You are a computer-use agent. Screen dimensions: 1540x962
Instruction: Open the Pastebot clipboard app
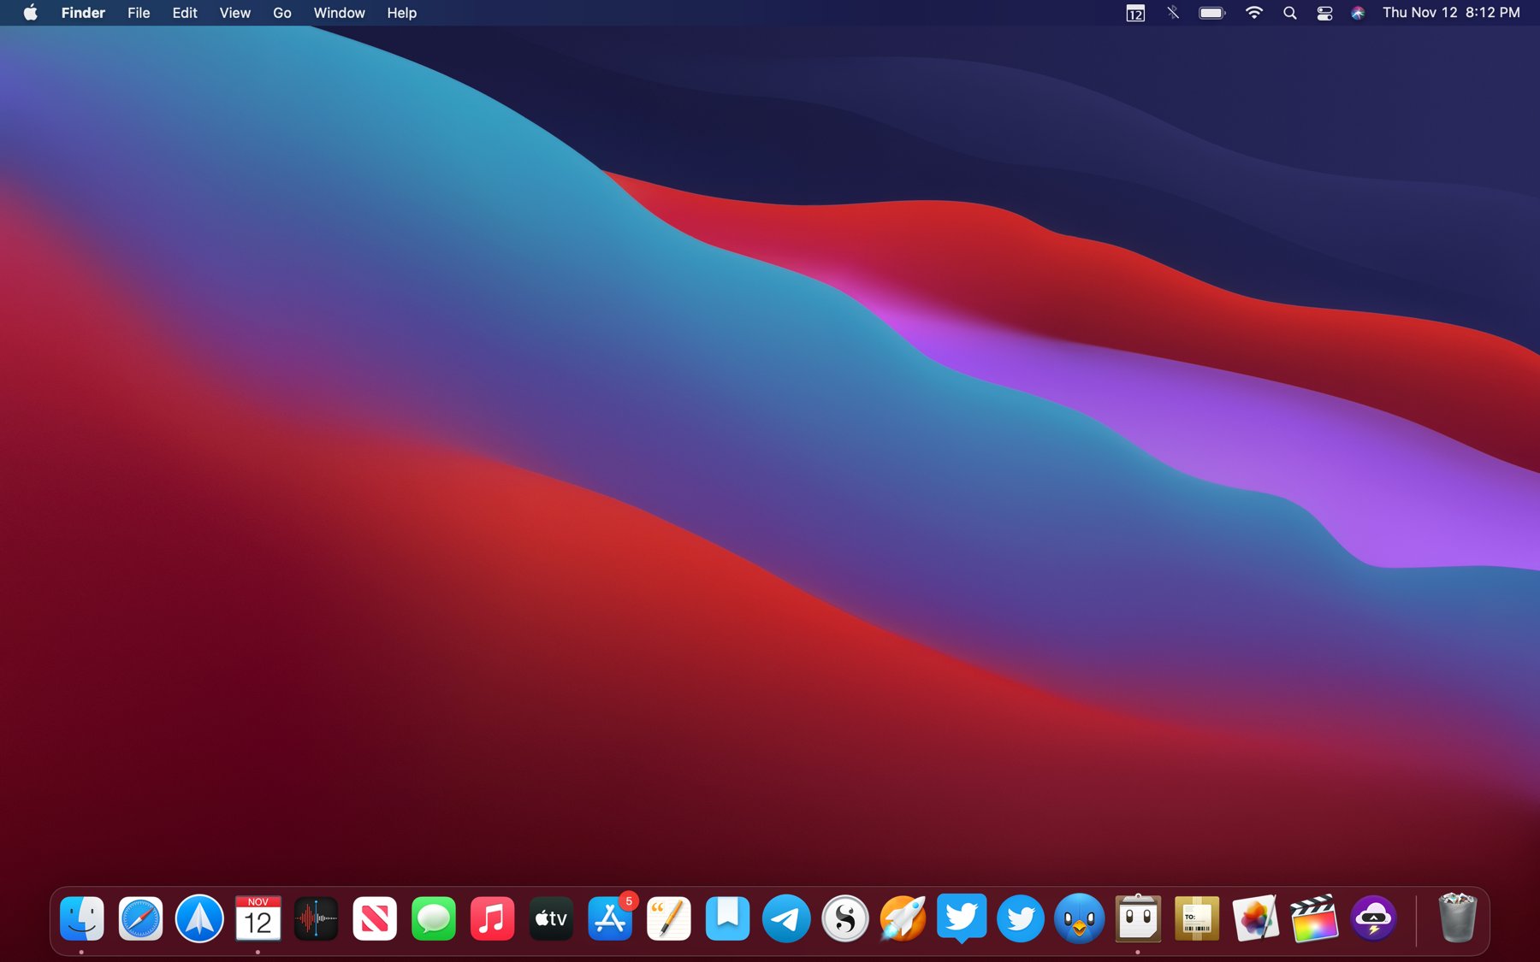pos(1138,919)
